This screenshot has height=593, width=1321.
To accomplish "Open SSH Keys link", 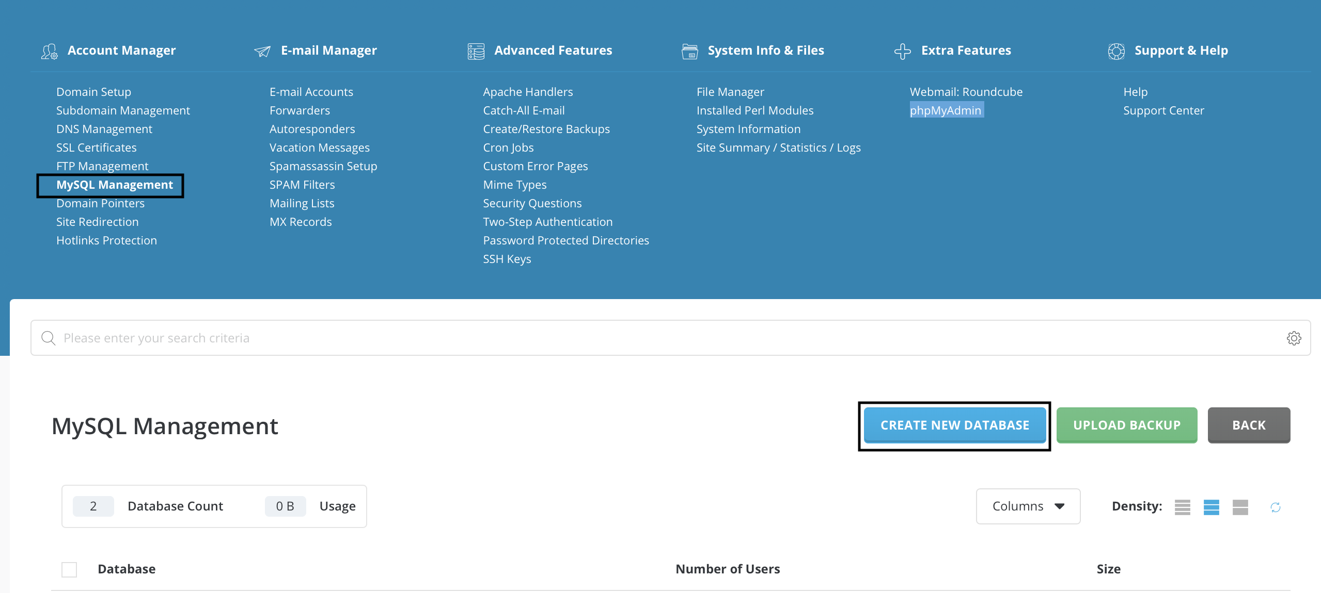I will point(507,259).
